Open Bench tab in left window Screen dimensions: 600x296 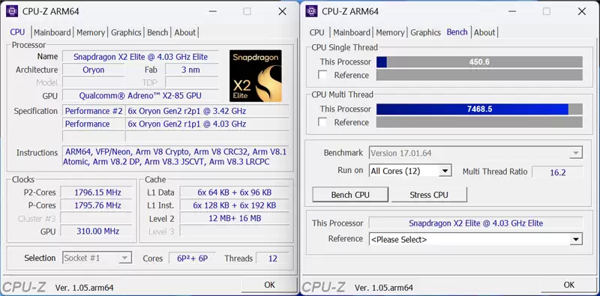tap(157, 32)
